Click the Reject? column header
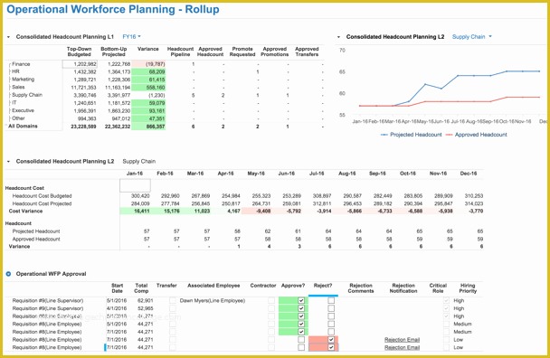 (323, 286)
